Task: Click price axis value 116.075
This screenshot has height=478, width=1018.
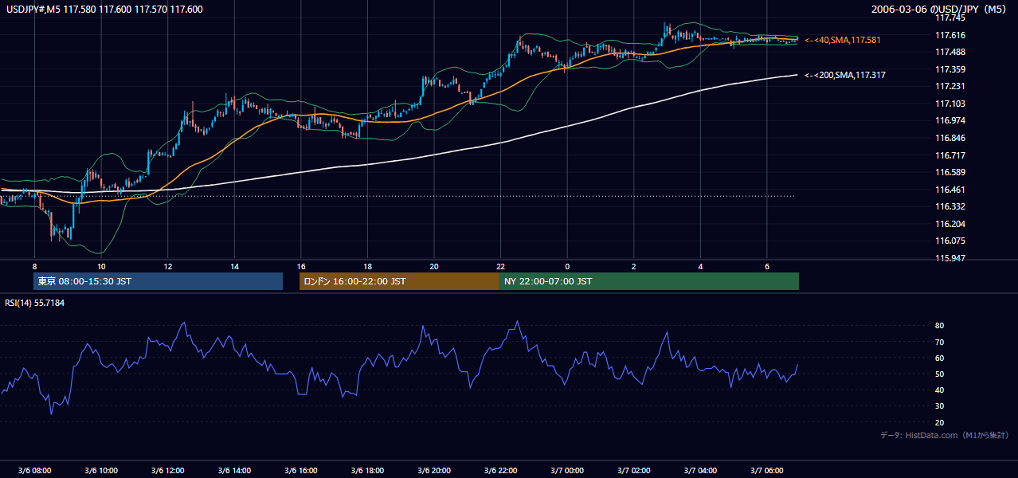Action: tap(951, 241)
